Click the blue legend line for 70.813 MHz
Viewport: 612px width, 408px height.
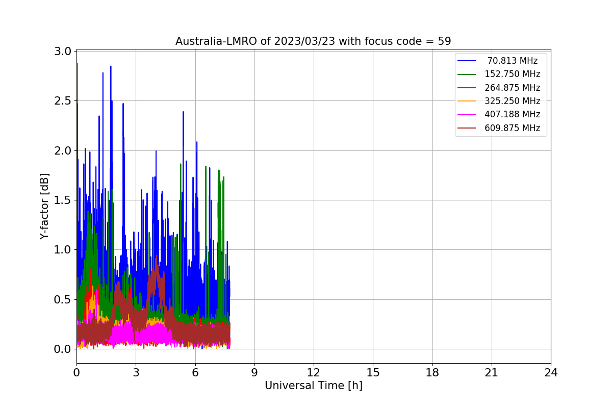(x=467, y=61)
